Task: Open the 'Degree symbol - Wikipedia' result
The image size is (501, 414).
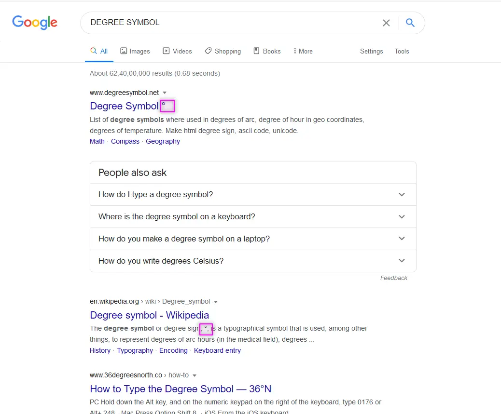Action: click(149, 315)
